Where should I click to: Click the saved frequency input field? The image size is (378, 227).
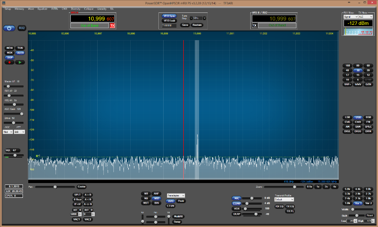pyautogui.click(x=169, y=25)
